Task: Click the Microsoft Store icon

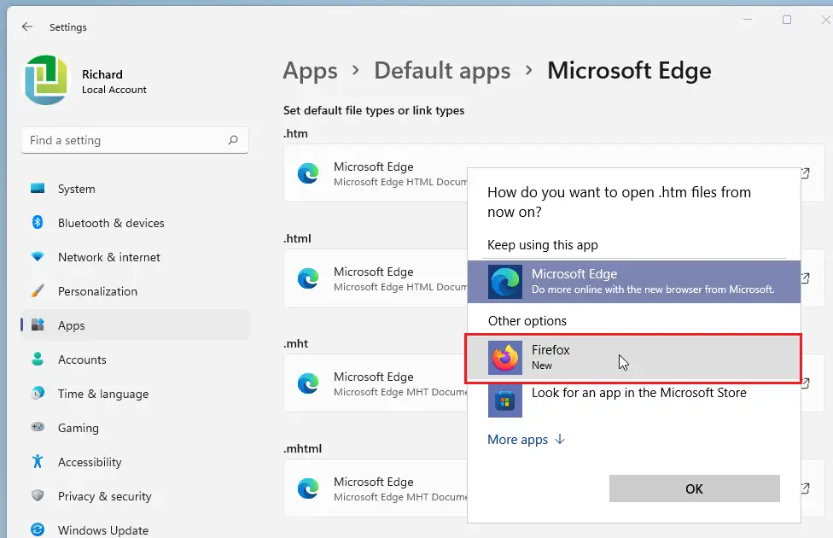Action: click(x=504, y=401)
